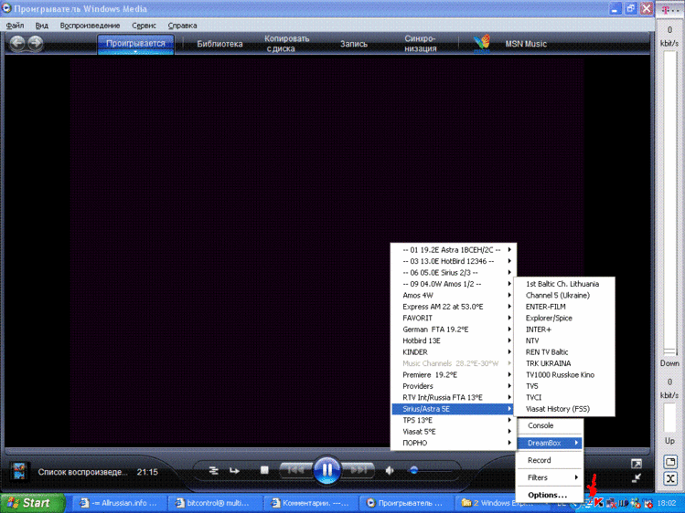The width and height of the screenshot is (685, 513).
Task: Toggle repeat mode icon
Action: [235, 470]
